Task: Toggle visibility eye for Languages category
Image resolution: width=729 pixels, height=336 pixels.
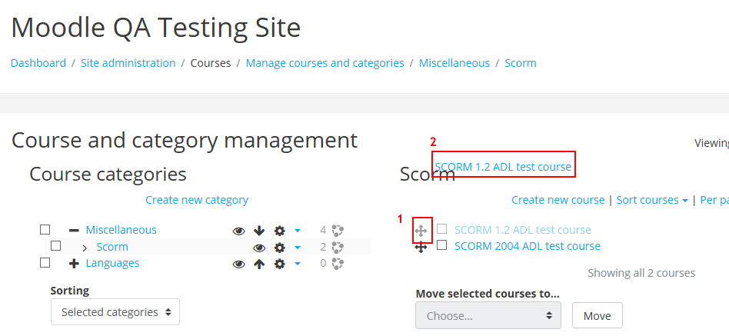Action: [238, 264]
